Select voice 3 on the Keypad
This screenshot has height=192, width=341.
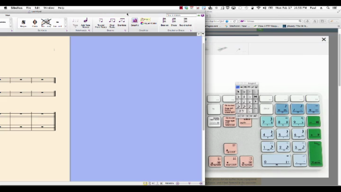click(247, 116)
